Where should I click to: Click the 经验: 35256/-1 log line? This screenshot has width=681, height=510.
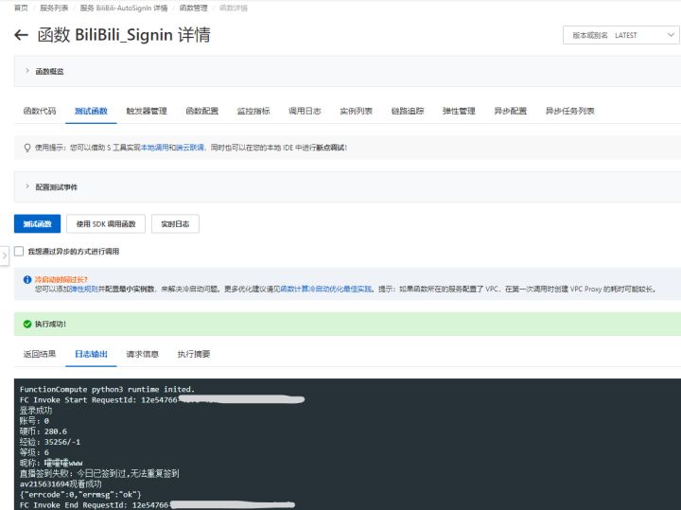[50, 442]
